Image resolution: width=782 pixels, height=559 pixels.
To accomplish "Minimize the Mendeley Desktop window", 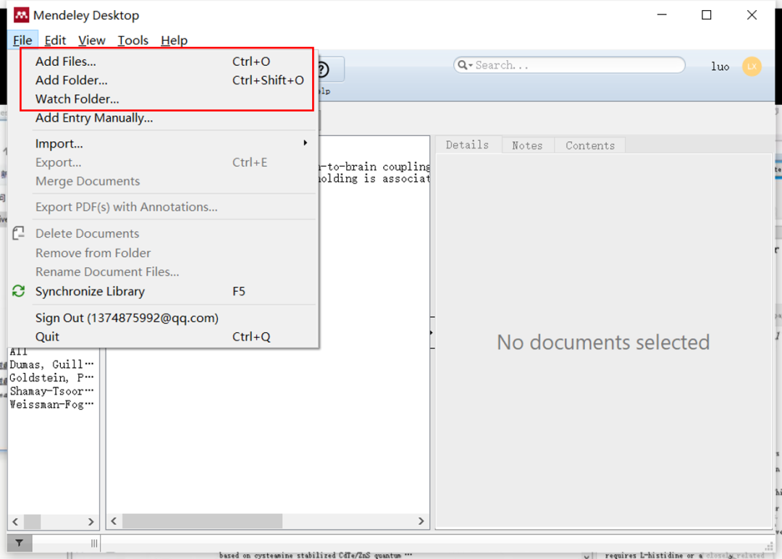I will pyautogui.click(x=662, y=15).
